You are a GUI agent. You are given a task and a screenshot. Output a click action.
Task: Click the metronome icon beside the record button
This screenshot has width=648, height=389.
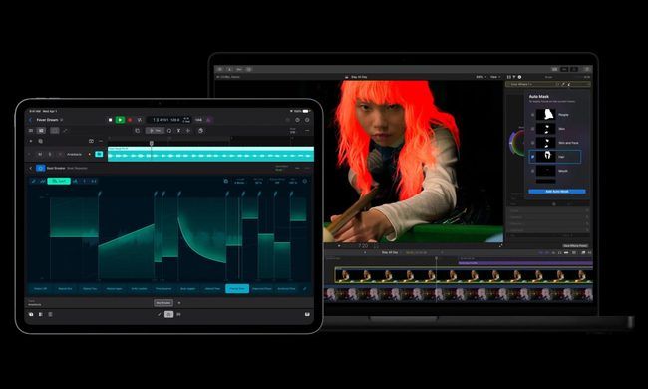(x=140, y=120)
